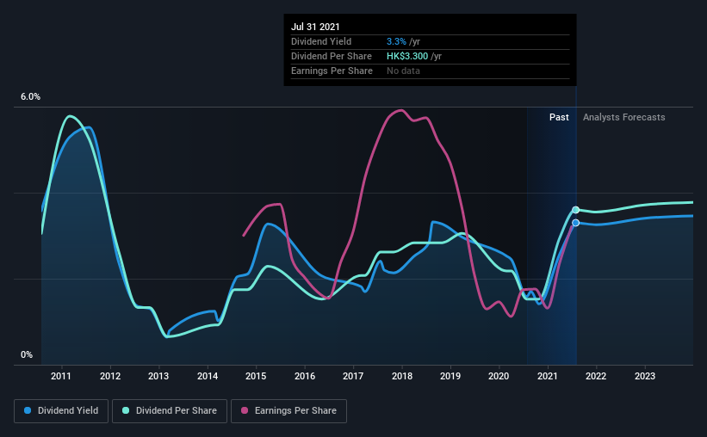Screen dimensions: 707x437
Task: Click the 2020 x-axis label
Action: pos(499,376)
